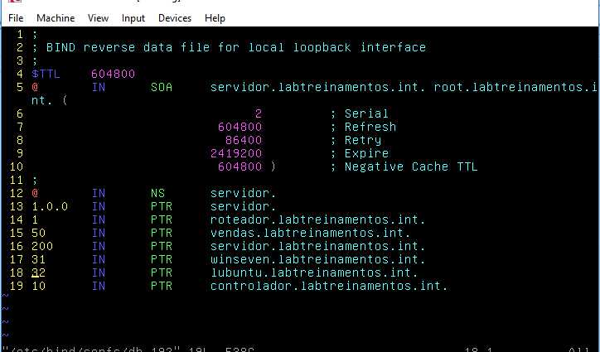Click the 50 host number on line 15
600x352 pixels.
(x=39, y=233)
